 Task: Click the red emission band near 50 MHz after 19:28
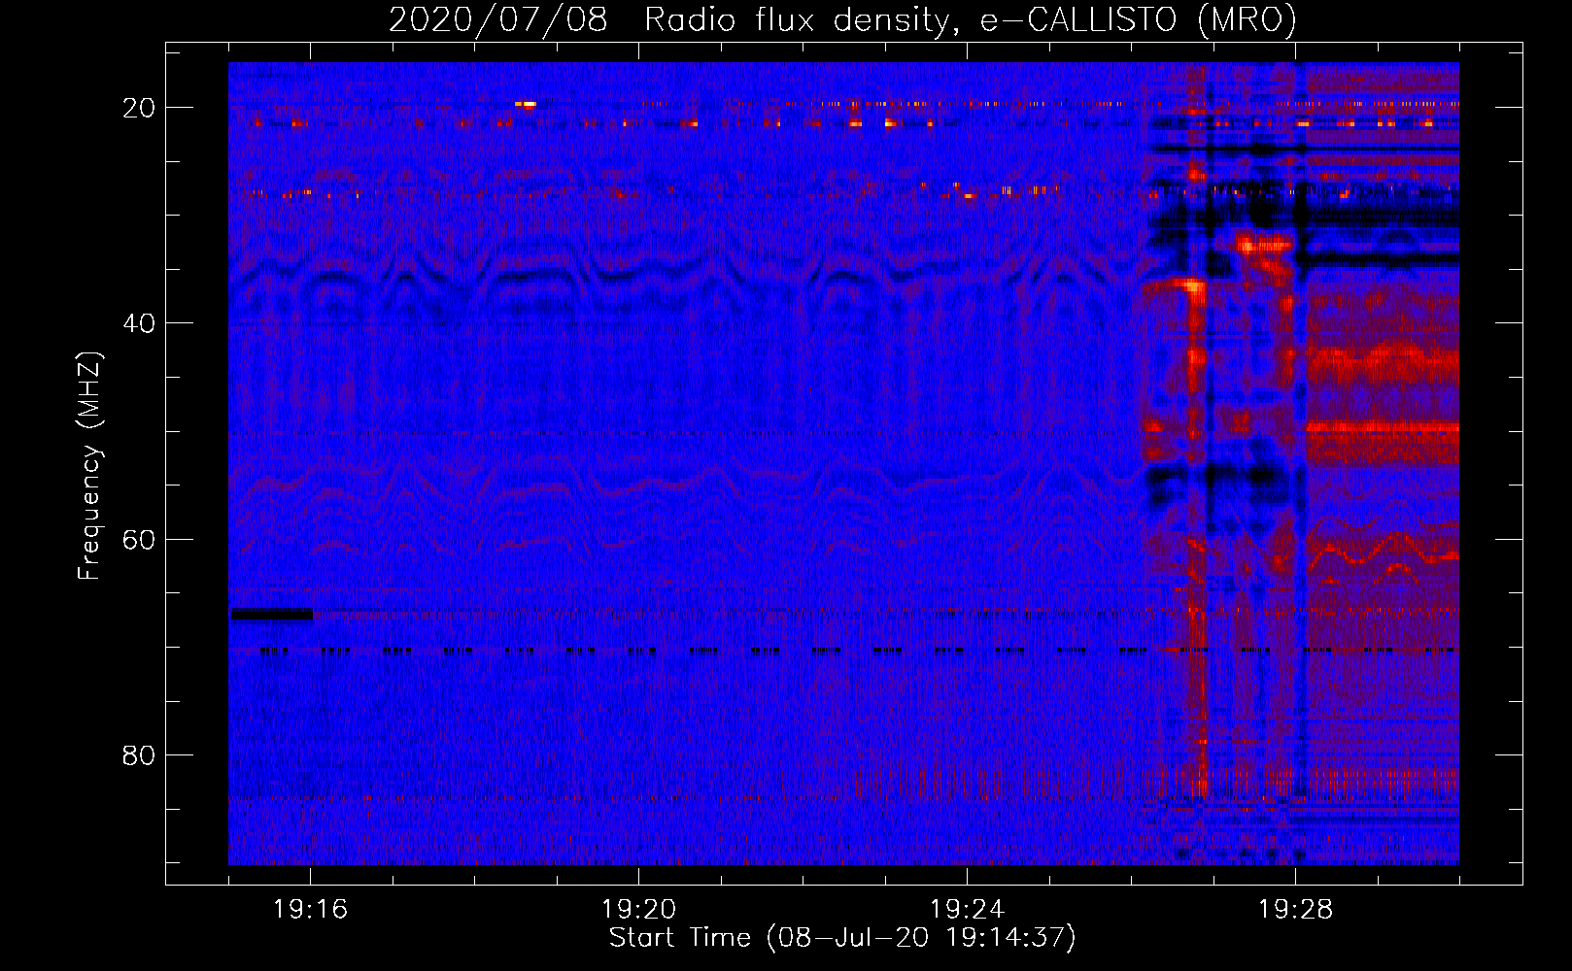1383,426
